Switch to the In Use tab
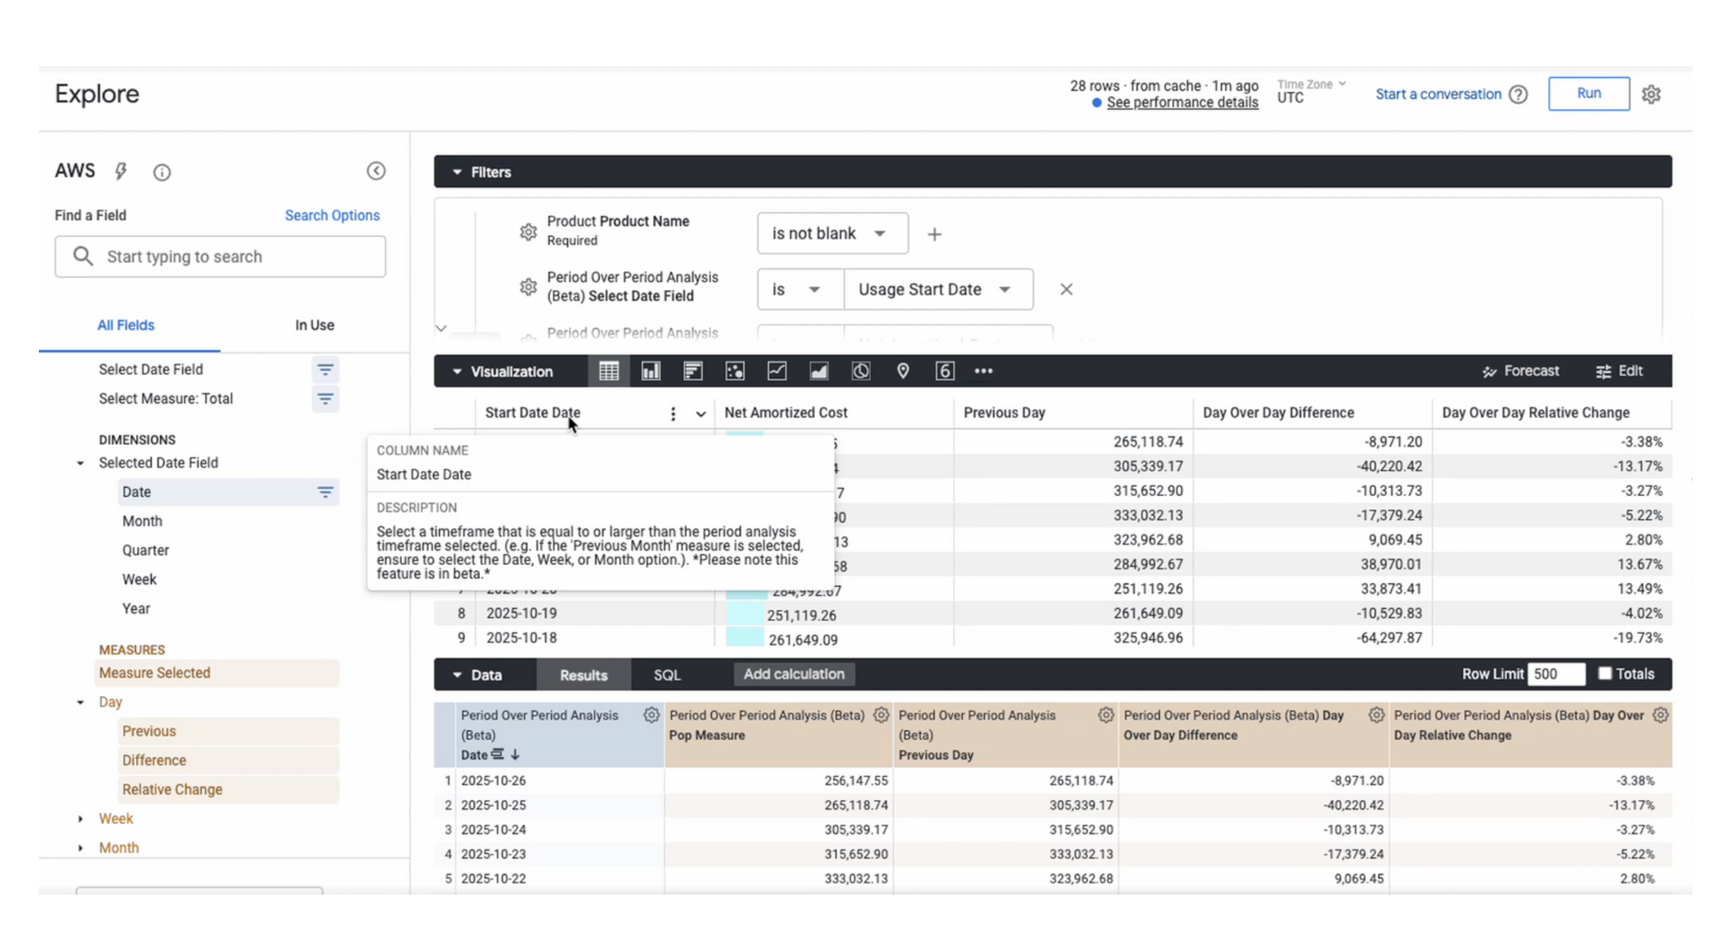1730x937 pixels. pos(314,325)
